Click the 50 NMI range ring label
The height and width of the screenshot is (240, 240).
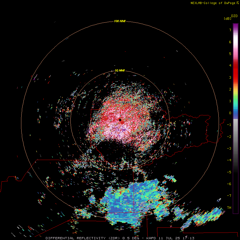click(120, 70)
